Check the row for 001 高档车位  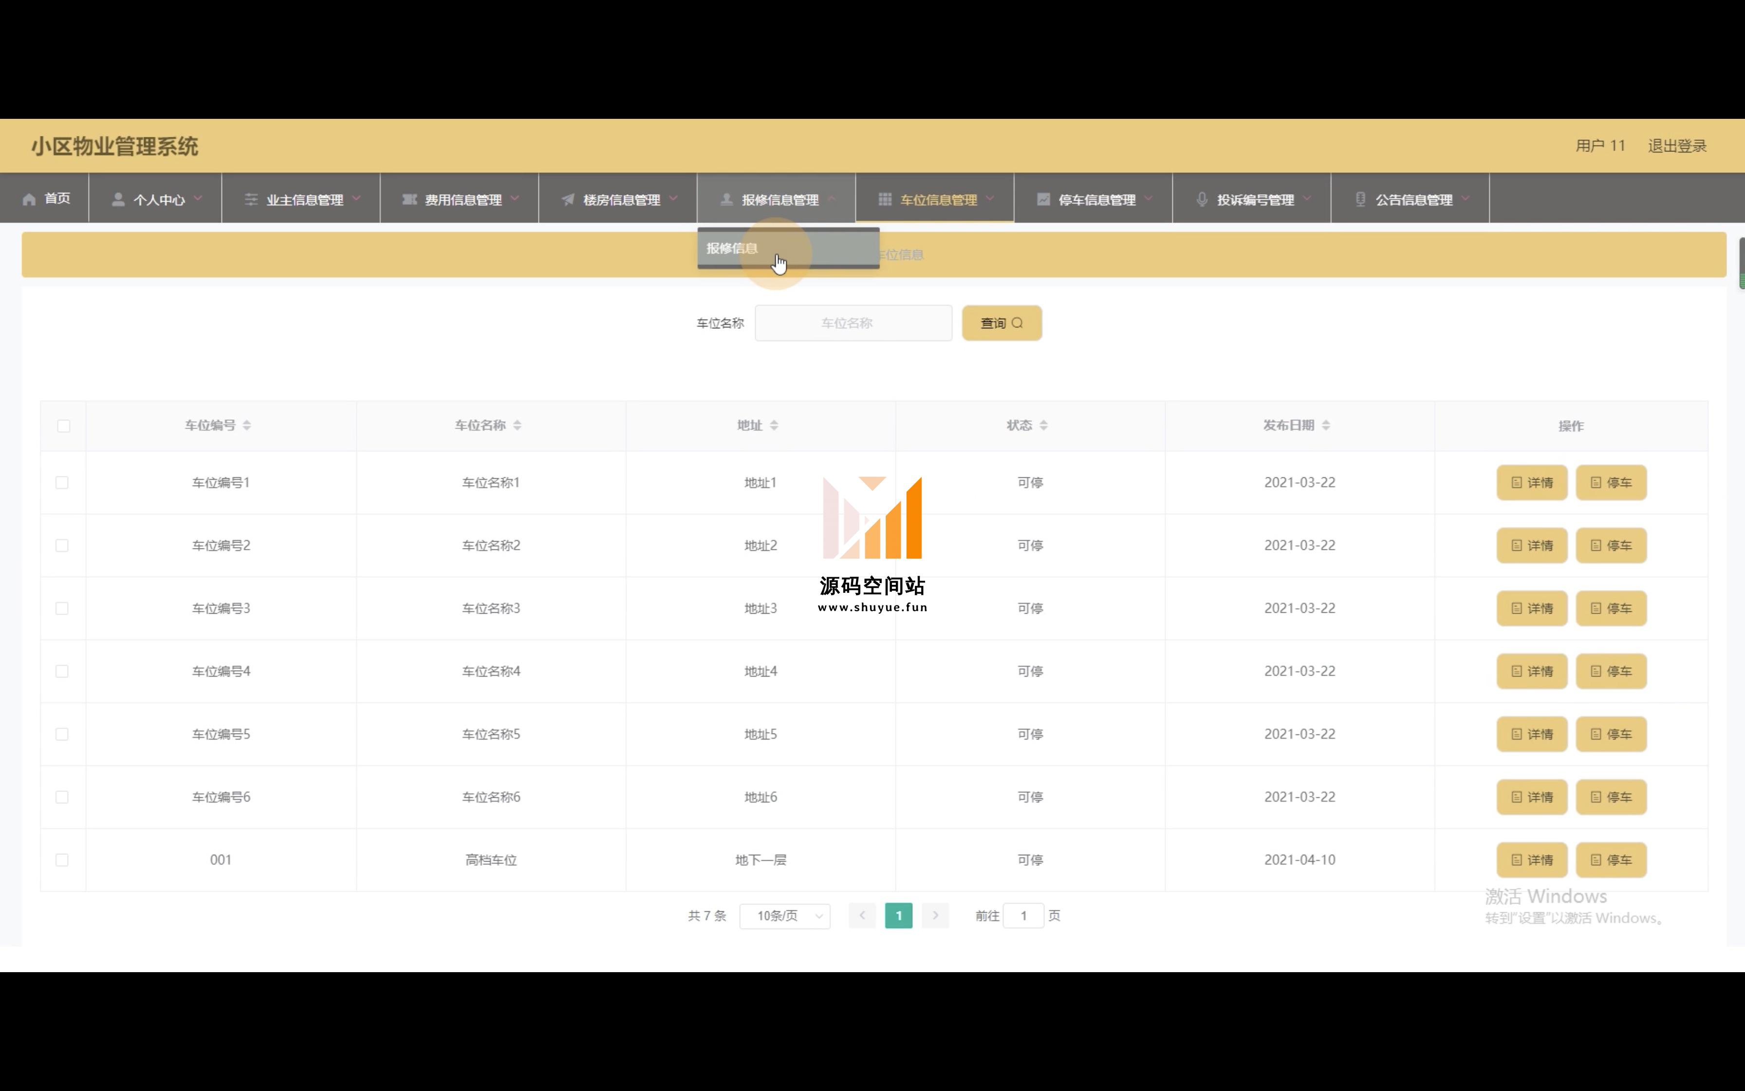point(62,859)
